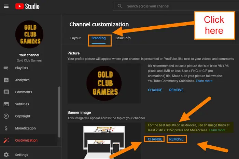The height and width of the screenshot is (159, 239).
Task: Open Learn more link in Banner image section
Action: (217, 130)
